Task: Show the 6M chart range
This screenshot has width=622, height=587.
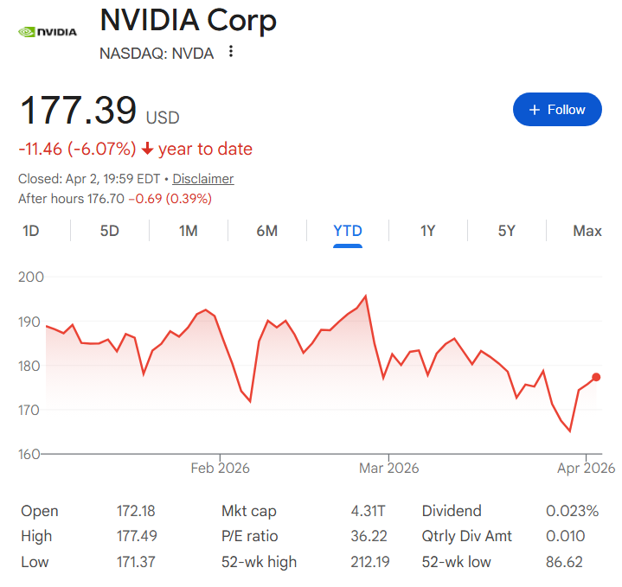Action: (266, 231)
